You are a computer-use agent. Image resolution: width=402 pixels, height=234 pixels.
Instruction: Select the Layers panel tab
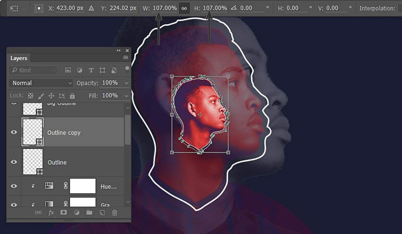coord(19,58)
